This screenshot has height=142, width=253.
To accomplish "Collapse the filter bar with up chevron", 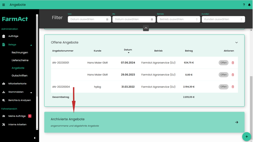I will (x=146, y=28).
